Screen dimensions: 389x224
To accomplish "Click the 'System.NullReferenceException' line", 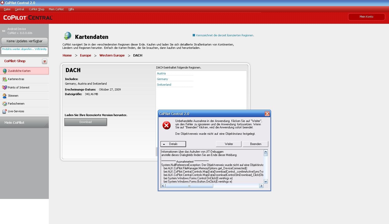I will click(x=212, y=165).
